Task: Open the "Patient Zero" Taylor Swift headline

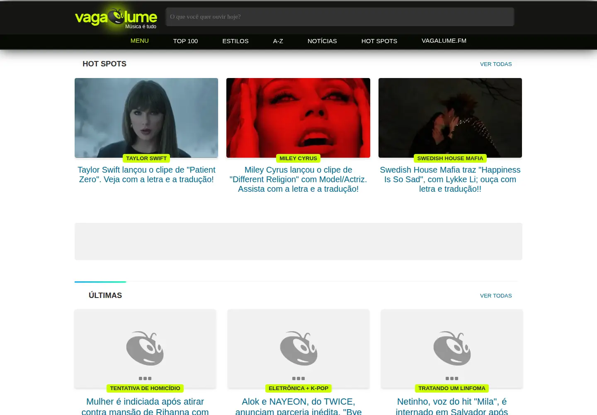Action: click(x=146, y=175)
